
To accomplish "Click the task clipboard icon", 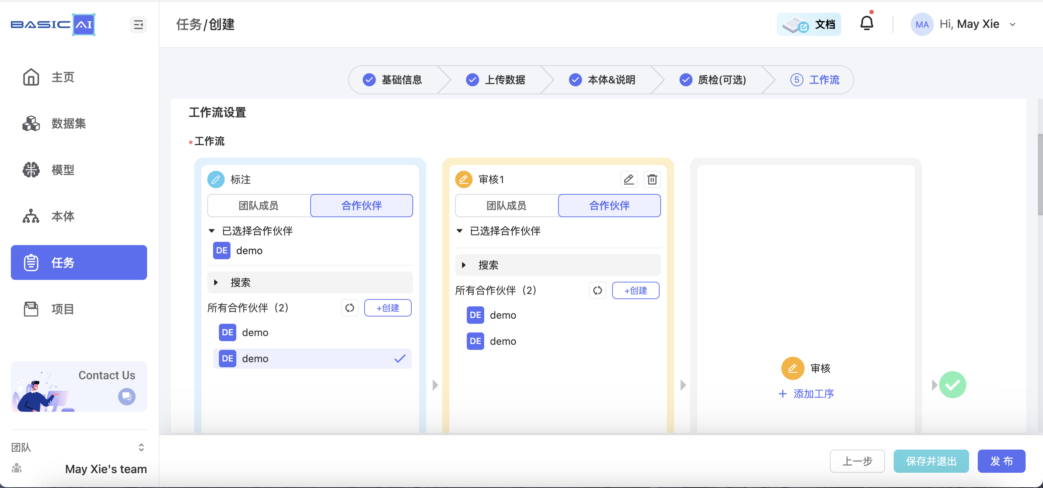I will point(31,262).
